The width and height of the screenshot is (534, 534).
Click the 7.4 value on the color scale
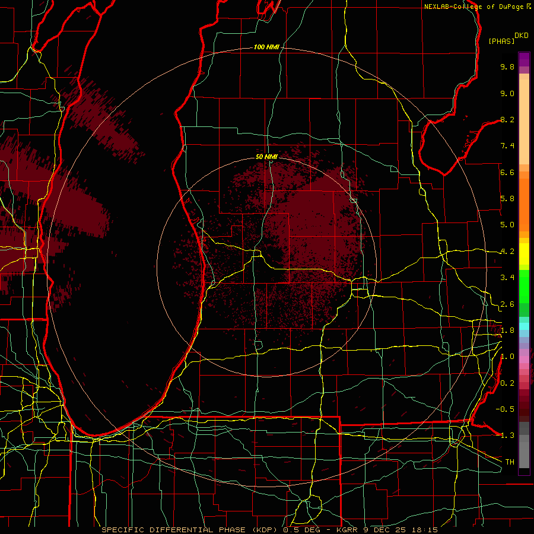507,146
